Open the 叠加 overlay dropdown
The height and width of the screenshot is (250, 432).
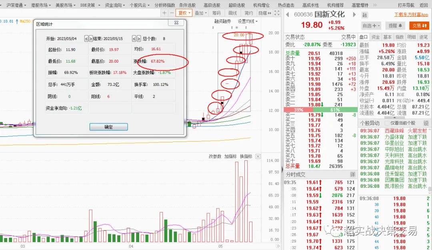(200, 13)
